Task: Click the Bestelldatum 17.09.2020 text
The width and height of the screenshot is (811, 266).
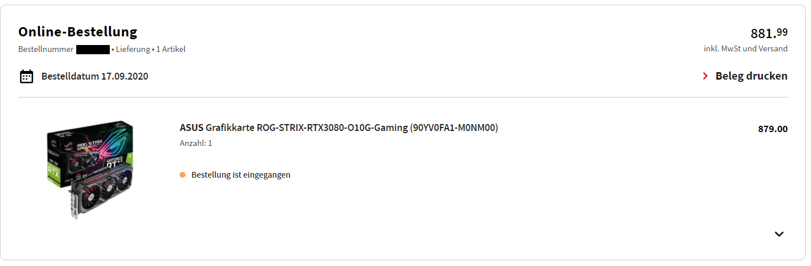Action: [95, 76]
